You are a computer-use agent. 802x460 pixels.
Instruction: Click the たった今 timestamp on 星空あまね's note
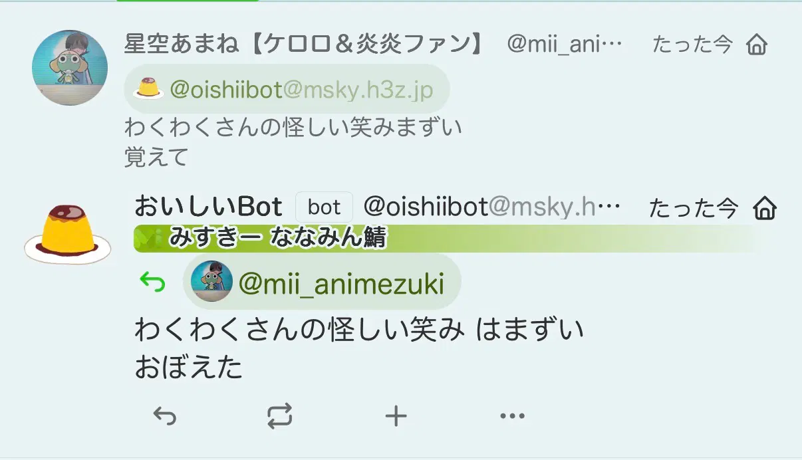point(692,45)
